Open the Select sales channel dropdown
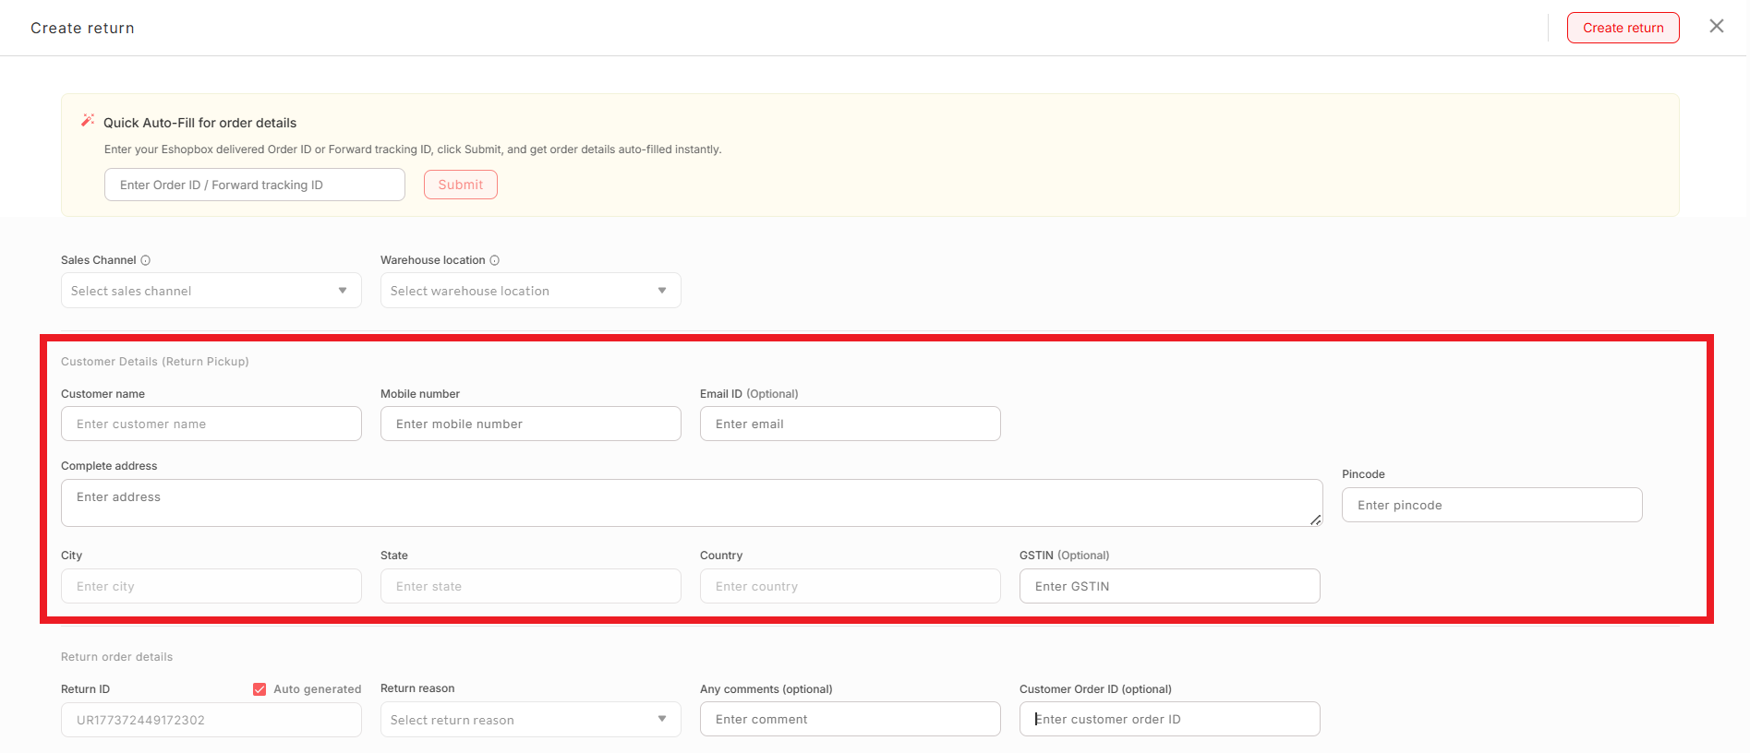Screen dimensions: 1750x753 pyautogui.click(x=211, y=291)
